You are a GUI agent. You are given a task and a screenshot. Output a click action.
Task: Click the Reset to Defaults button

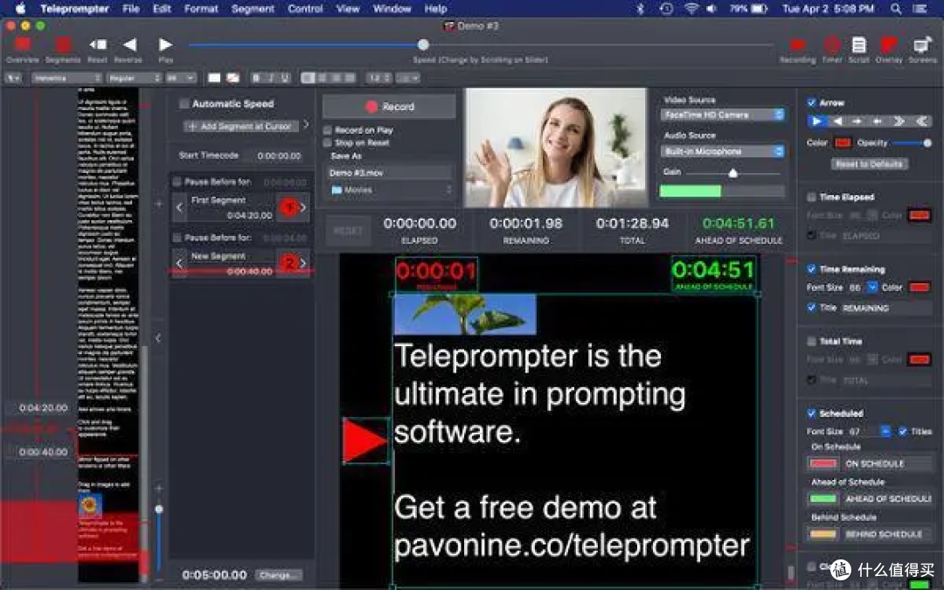pyautogui.click(x=869, y=163)
